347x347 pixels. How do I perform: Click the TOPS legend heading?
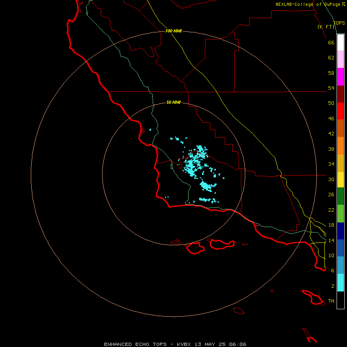pyautogui.click(x=339, y=23)
